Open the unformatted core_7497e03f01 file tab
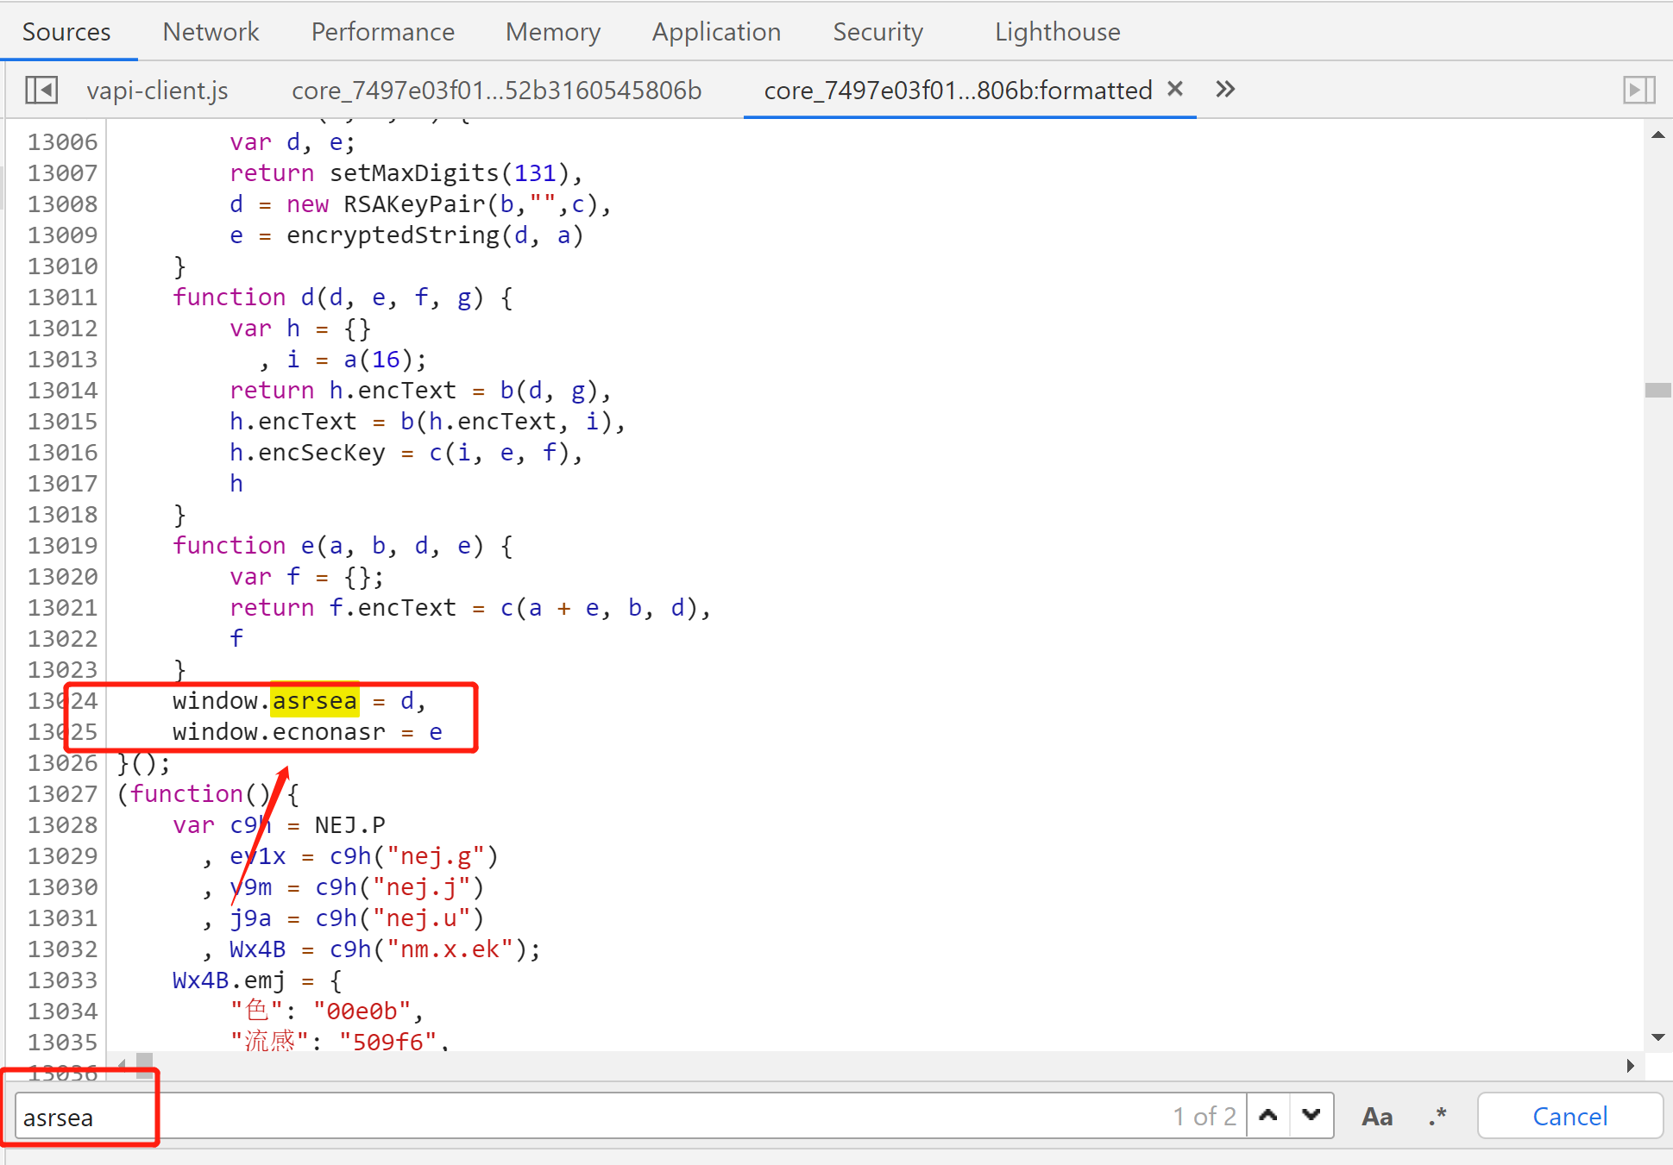Viewport: 1673px width, 1165px height. [x=496, y=90]
